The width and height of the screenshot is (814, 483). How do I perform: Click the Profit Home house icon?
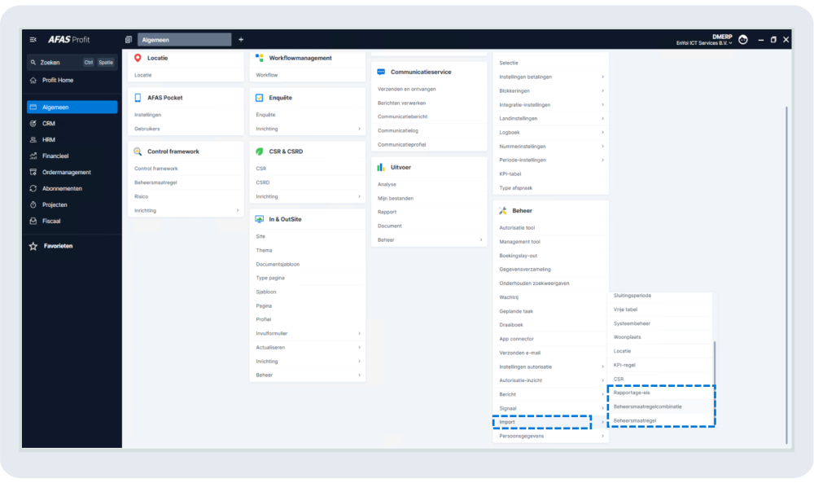[33, 80]
